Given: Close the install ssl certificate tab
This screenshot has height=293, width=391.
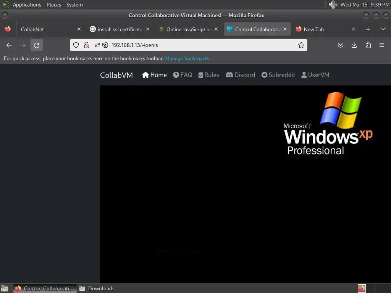Looking at the screenshot, I should coord(148,29).
